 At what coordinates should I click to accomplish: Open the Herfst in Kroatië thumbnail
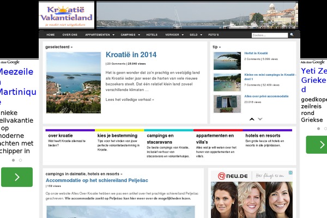click(x=227, y=60)
